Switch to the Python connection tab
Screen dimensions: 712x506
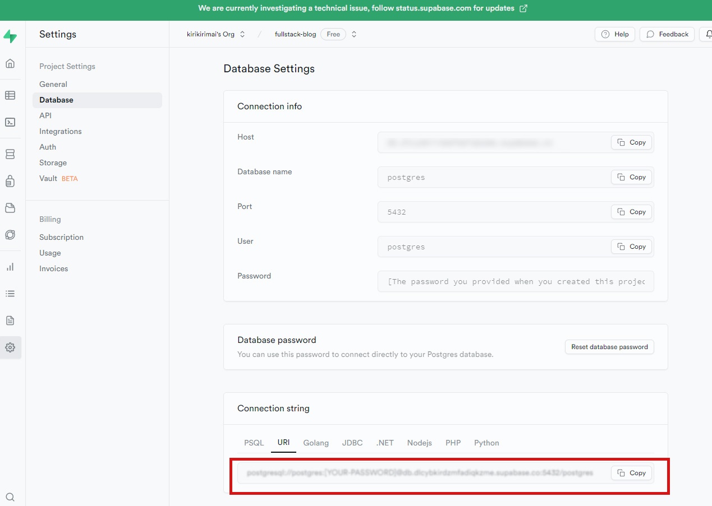coord(486,443)
